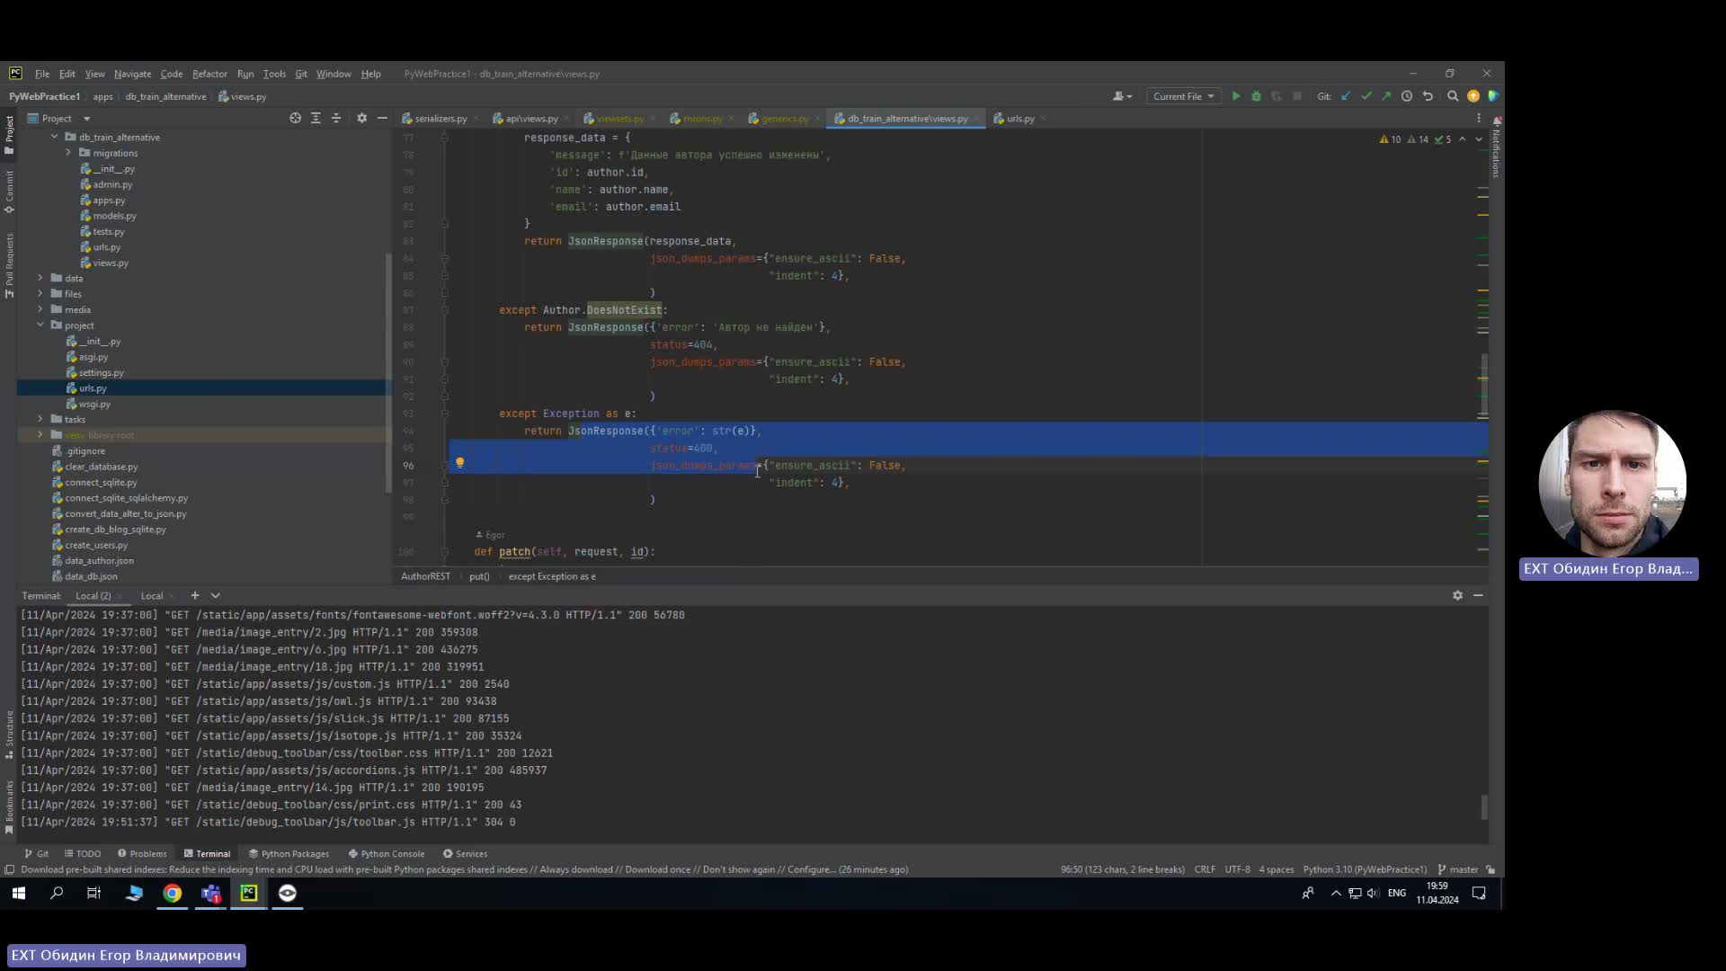The width and height of the screenshot is (1726, 971).
Task: Rollback changes with the undo icon
Action: 1428,96
